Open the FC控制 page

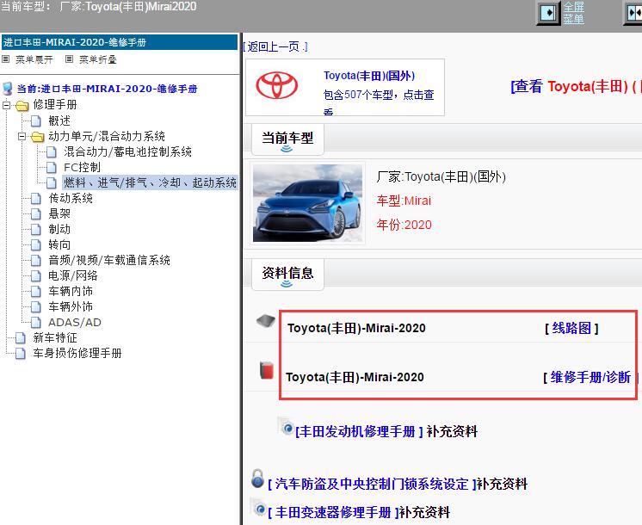click(x=82, y=167)
